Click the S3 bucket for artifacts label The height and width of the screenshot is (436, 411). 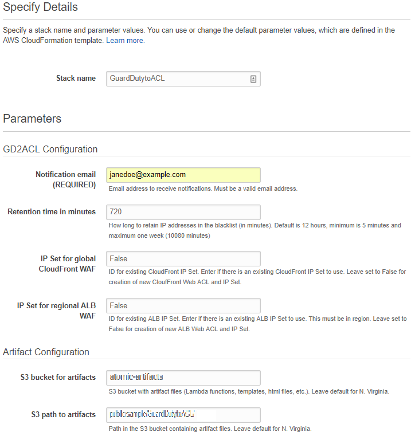(x=58, y=378)
